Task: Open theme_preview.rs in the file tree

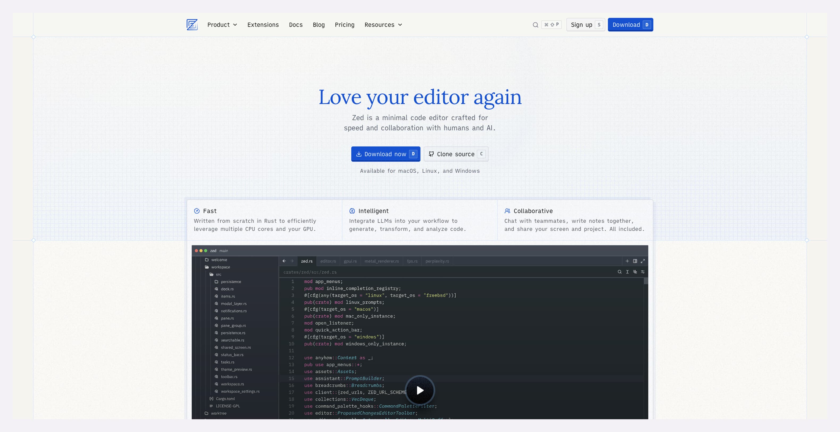Action: point(233,370)
